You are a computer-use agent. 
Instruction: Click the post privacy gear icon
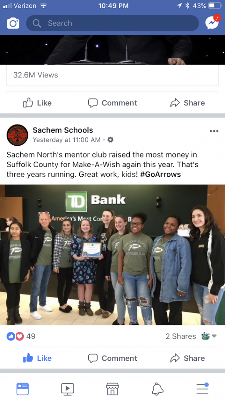(111, 140)
